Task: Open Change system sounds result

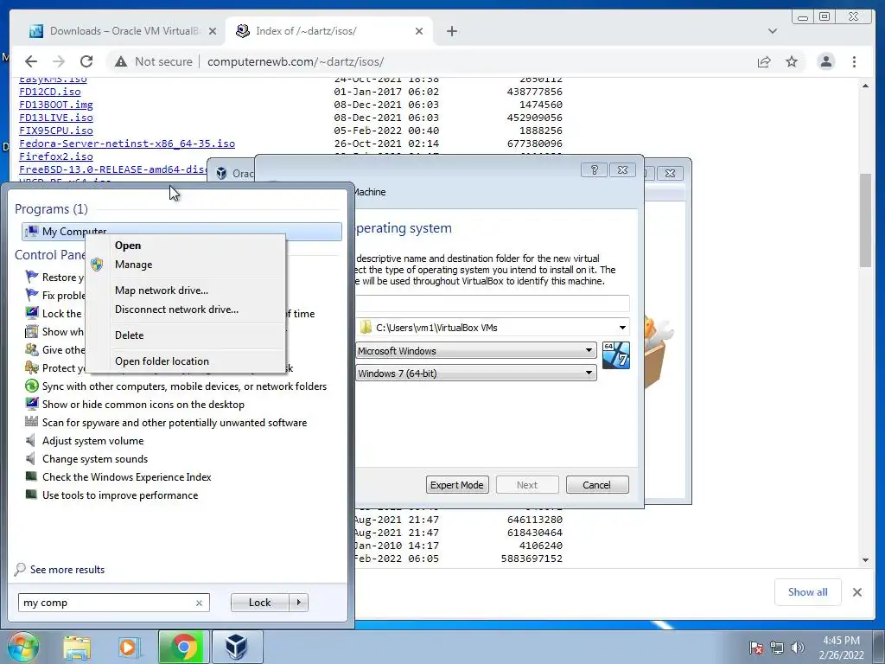Action: 95,458
